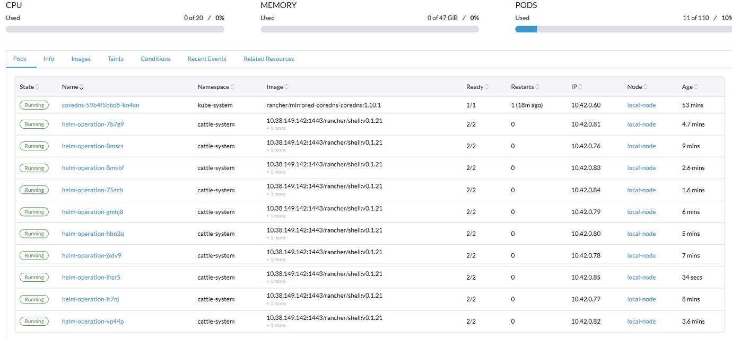
Task: Sort pods by Namespace
Action: click(x=216, y=86)
